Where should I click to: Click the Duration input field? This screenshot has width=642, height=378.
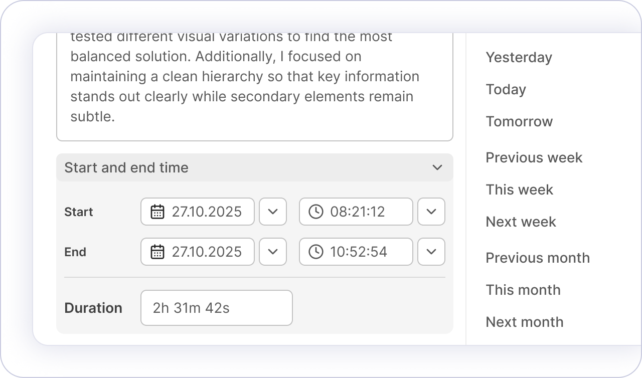[216, 308]
